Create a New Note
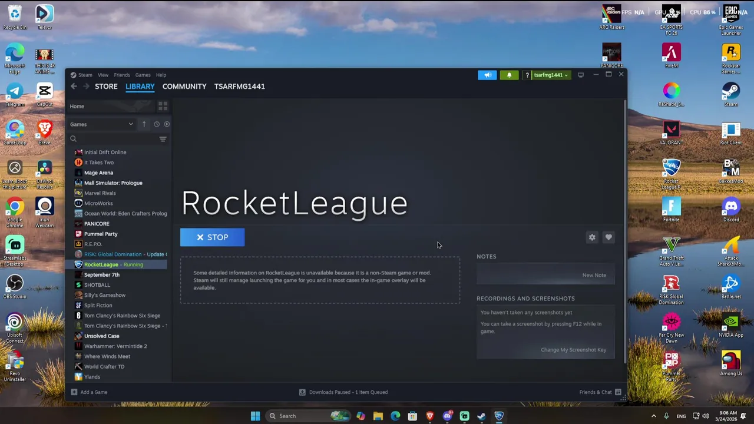This screenshot has width=754, height=424. pyautogui.click(x=594, y=275)
